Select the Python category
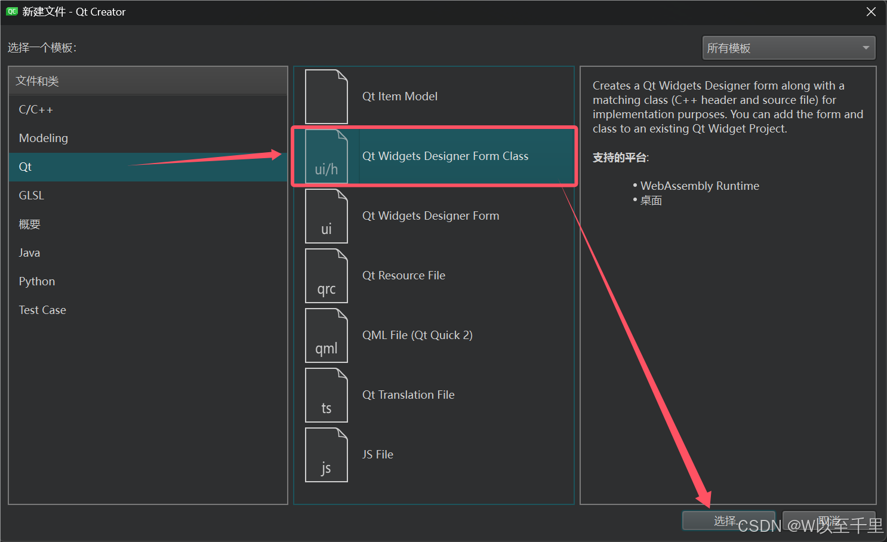The width and height of the screenshot is (887, 542). click(x=148, y=282)
